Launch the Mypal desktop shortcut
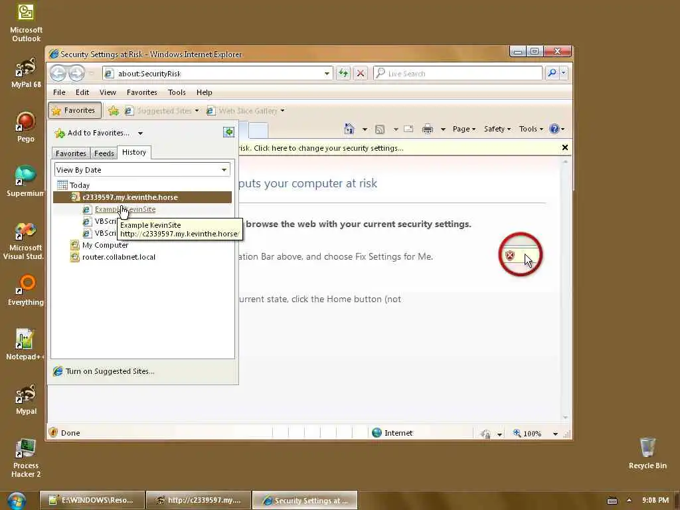 pyautogui.click(x=26, y=399)
